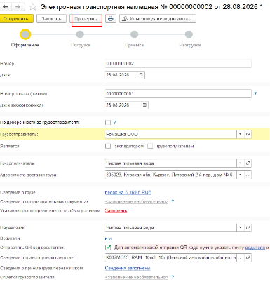This screenshot has height=305, width=270.
Task: Click the Дата заказа date field
Action: pos(123,105)
